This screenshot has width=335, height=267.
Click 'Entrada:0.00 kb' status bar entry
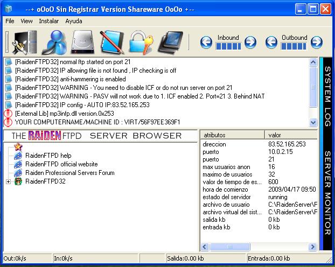tap(288, 258)
